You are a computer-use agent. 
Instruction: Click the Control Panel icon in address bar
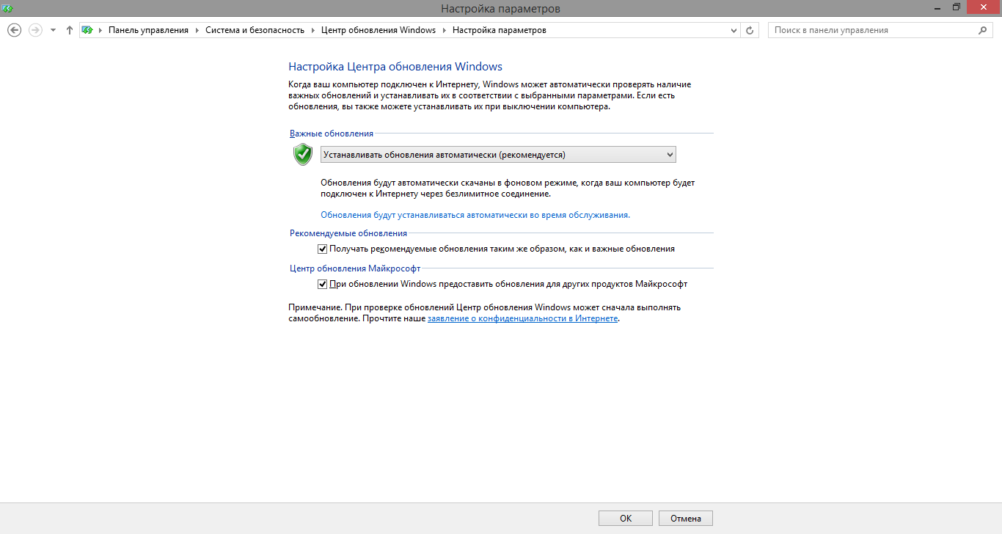[x=88, y=30]
